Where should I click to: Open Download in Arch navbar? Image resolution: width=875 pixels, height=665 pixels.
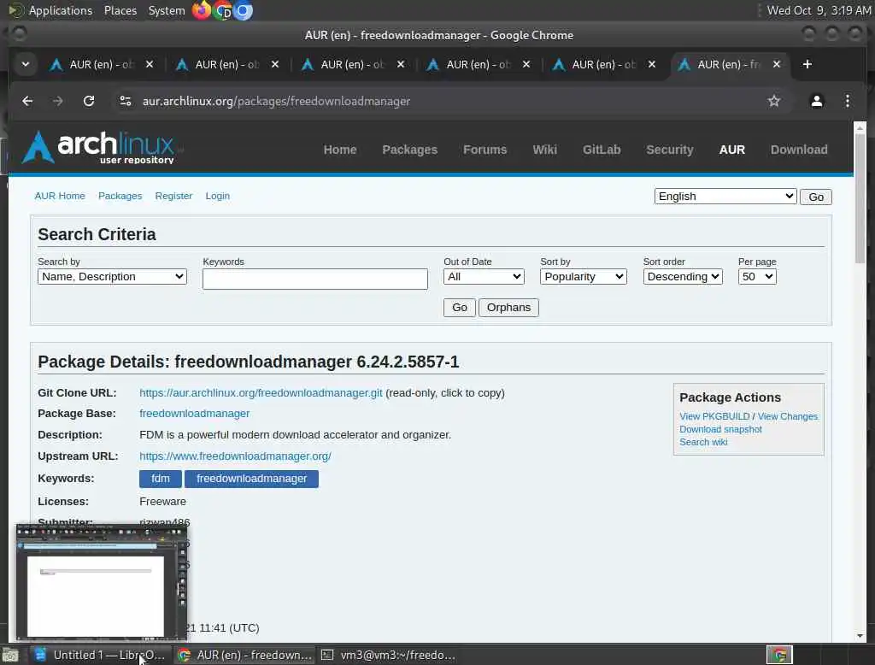(799, 150)
